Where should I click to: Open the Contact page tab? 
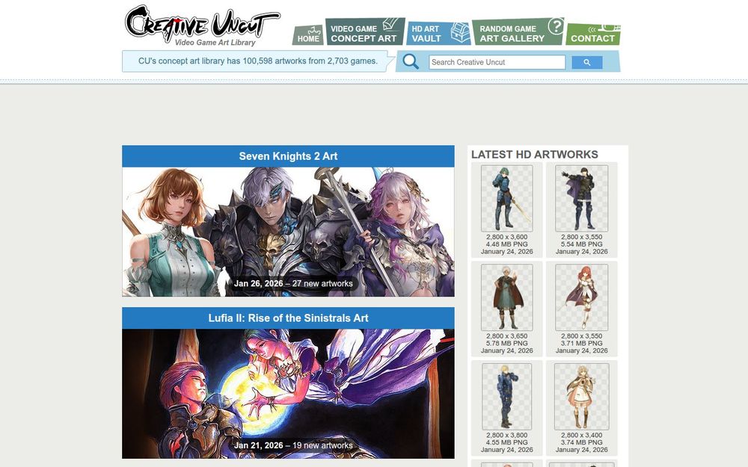pos(593,34)
